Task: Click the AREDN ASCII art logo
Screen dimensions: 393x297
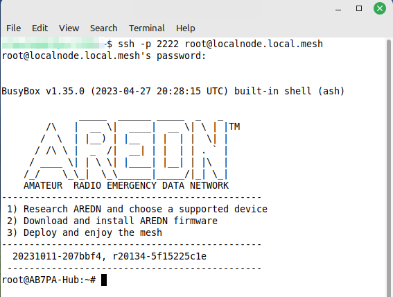Action: tap(132, 149)
